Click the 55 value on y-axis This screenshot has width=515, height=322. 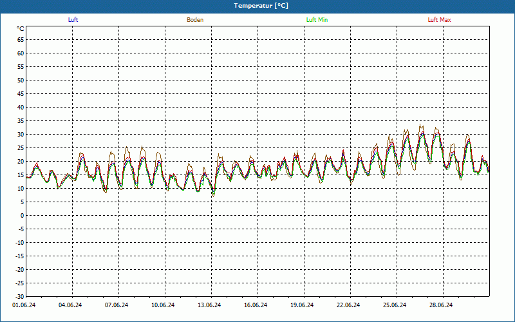pos(21,67)
